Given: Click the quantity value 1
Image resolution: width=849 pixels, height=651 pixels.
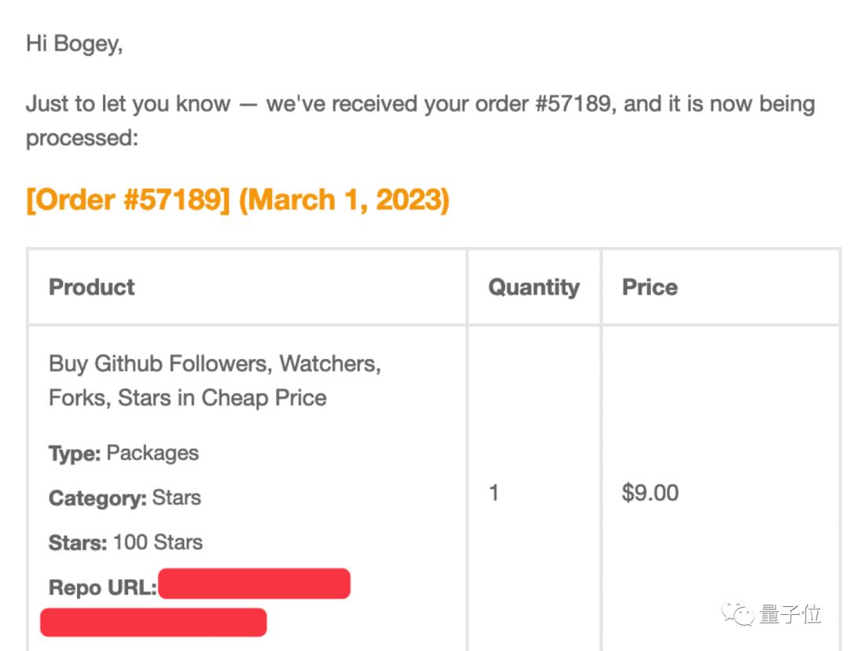Looking at the screenshot, I should point(494,493).
